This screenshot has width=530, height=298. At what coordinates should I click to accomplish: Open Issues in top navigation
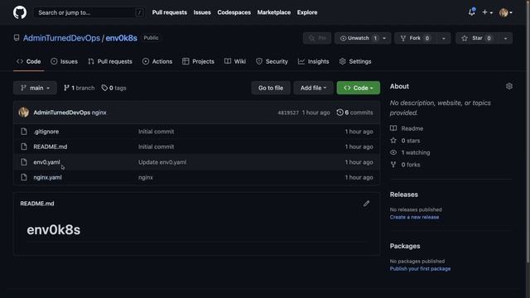tap(202, 12)
